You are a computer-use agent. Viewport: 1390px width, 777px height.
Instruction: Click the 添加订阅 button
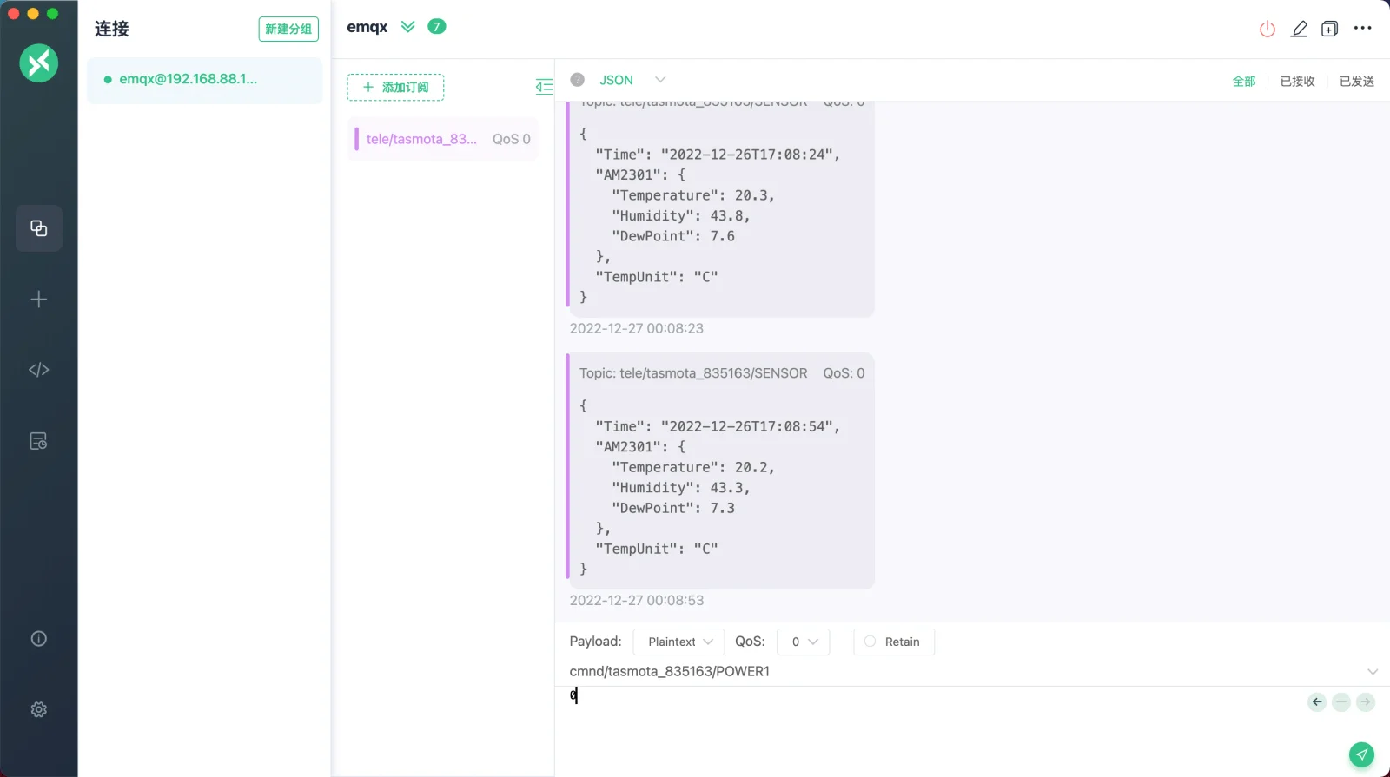coord(395,87)
